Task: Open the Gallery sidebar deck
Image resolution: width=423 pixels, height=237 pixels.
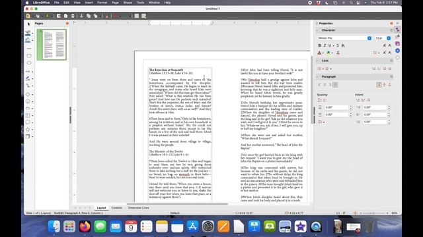Action: (398, 43)
